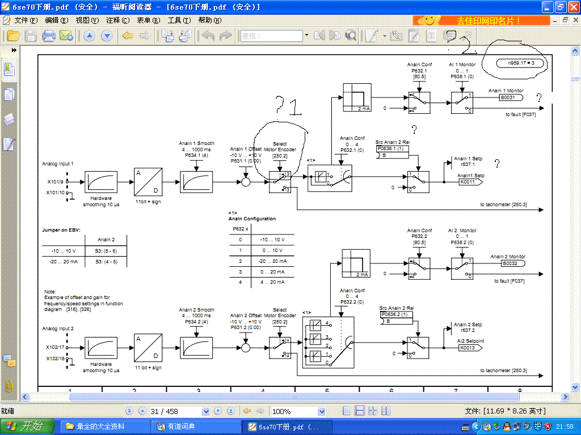
Task: Switch to continuous facing pages layout
Action: tap(373, 411)
